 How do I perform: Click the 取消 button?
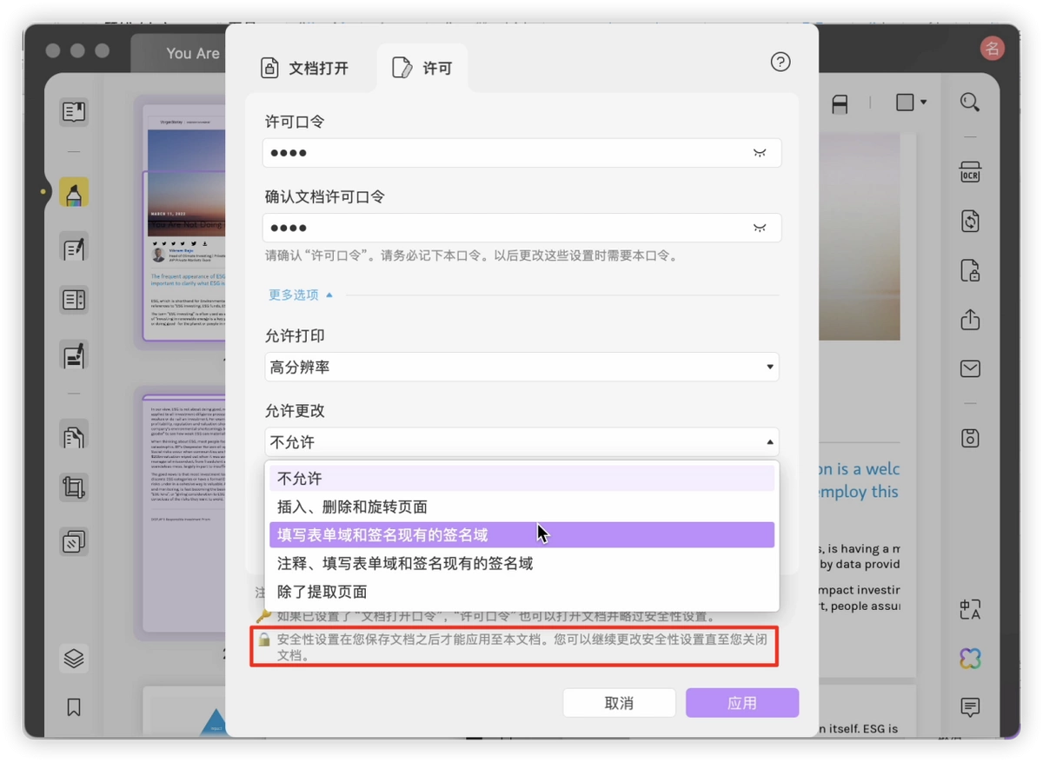[619, 703]
